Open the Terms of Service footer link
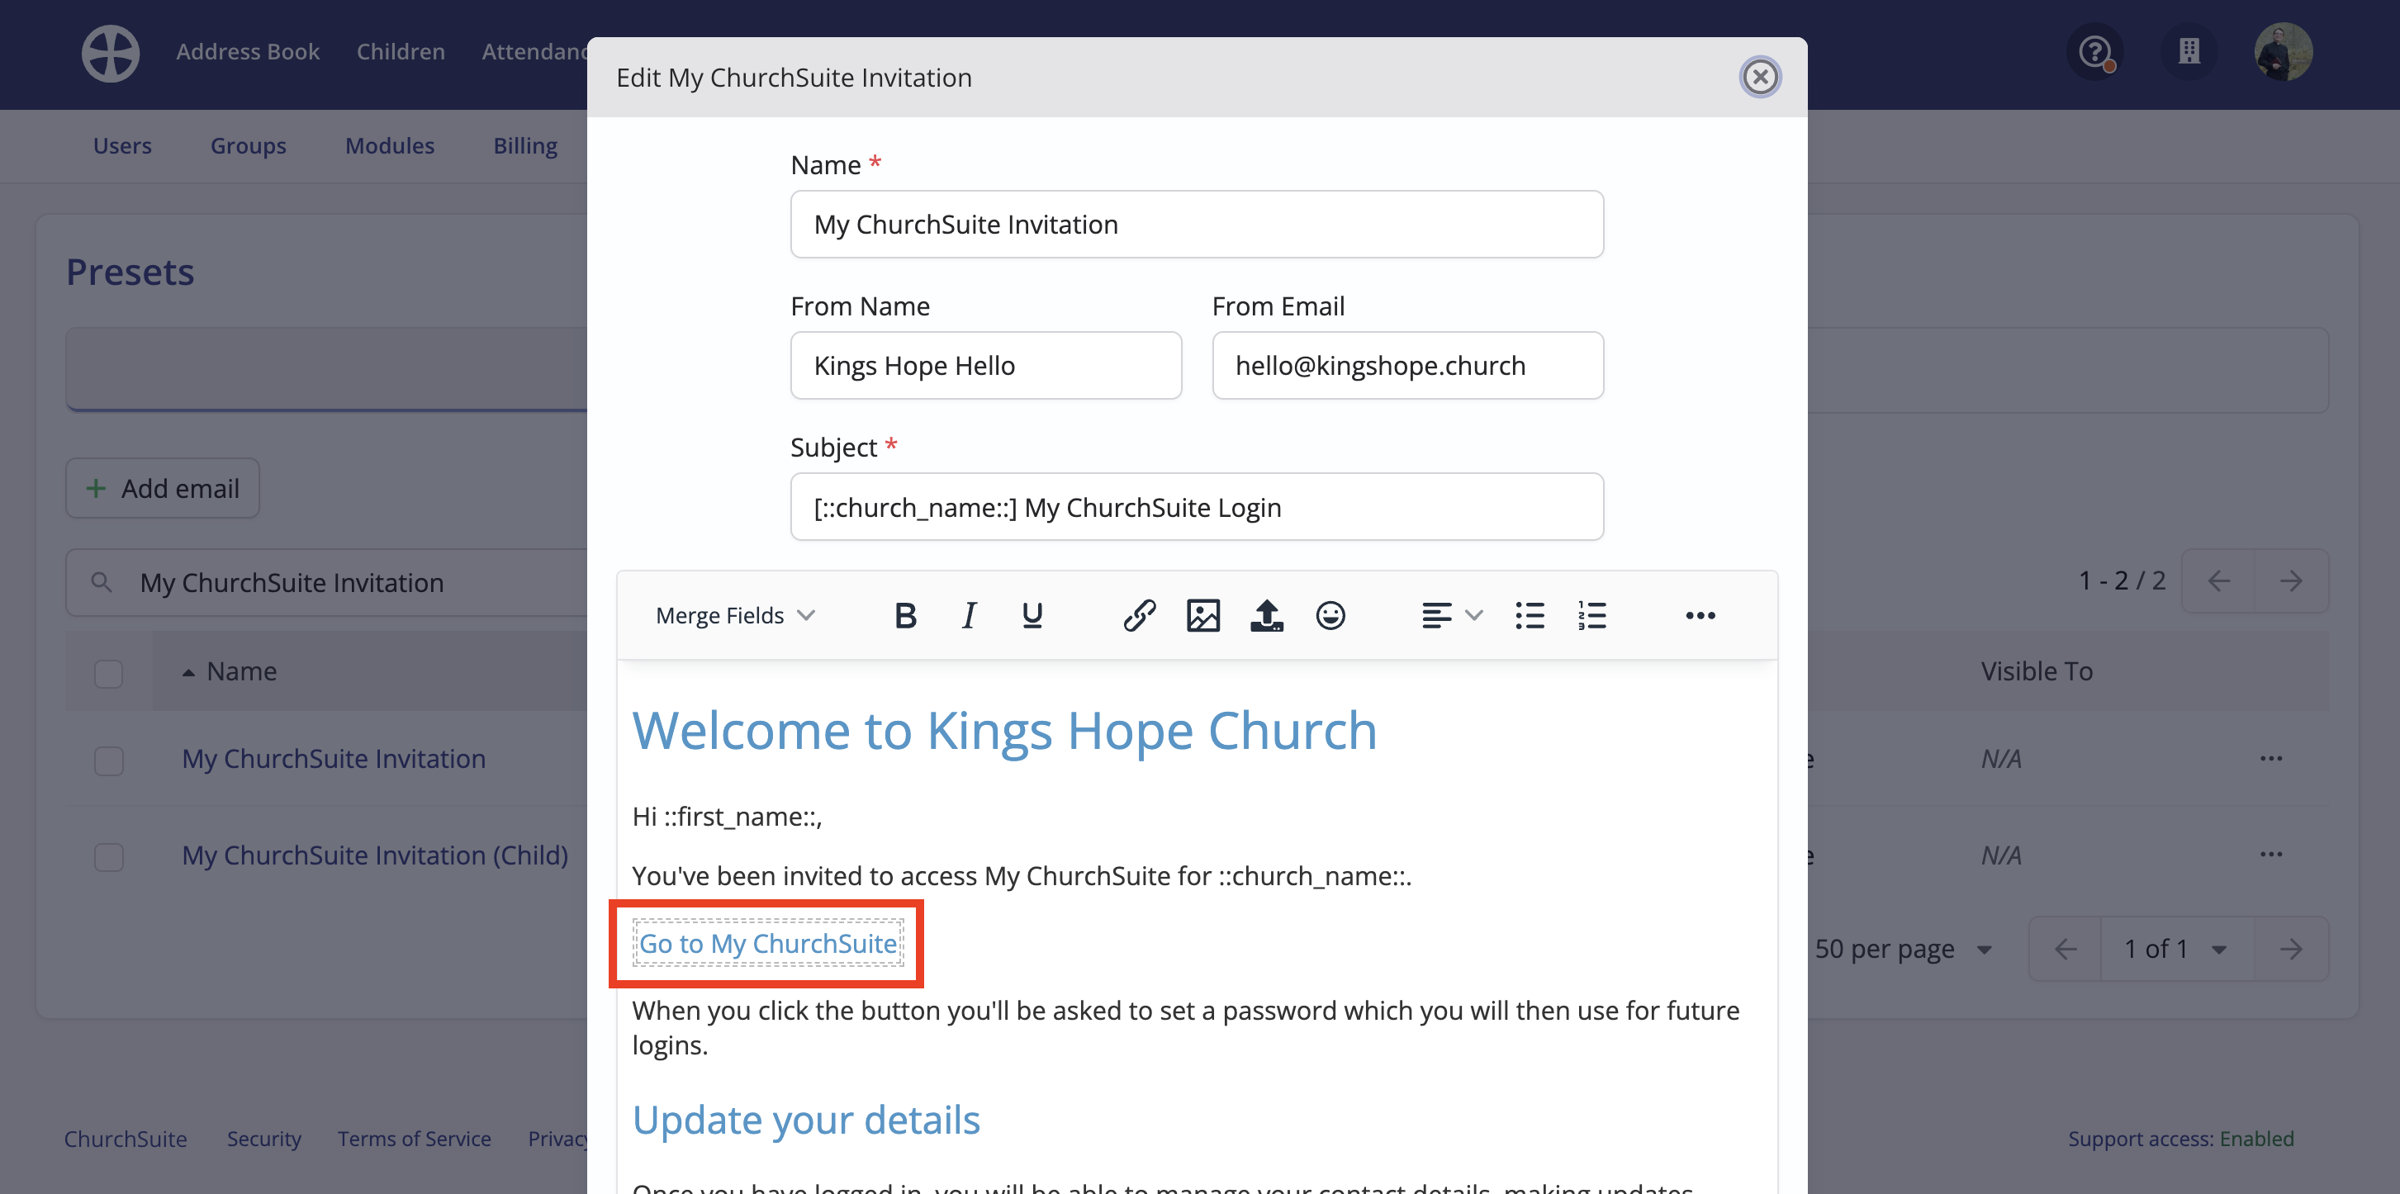Screen dimensions: 2400x1194 414,1139
